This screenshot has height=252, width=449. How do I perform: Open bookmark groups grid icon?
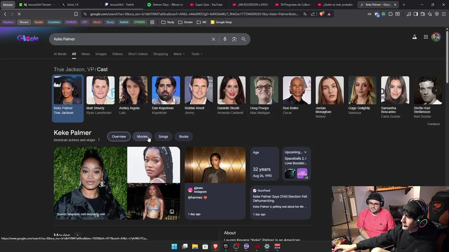coord(152,22)
